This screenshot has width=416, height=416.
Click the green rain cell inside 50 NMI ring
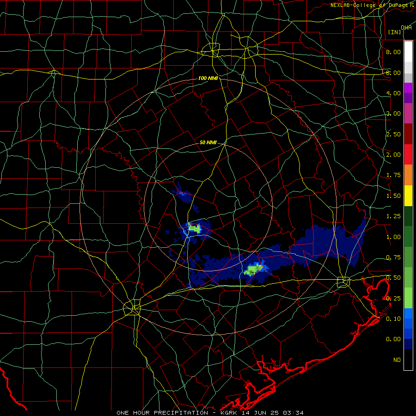195,229
